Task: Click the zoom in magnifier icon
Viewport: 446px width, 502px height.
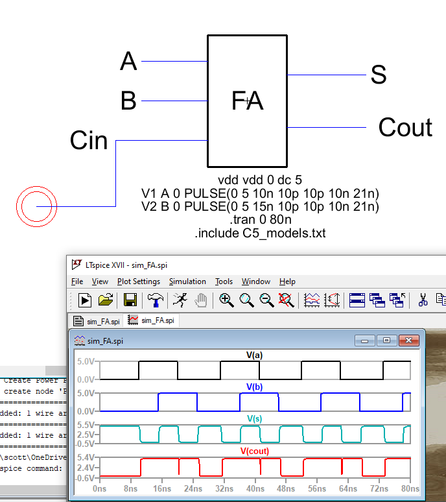Action: pos(226,300)
